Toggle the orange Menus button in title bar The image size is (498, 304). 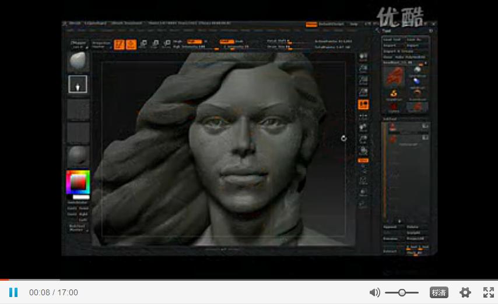pyautogui.click(x=311, y=24)
